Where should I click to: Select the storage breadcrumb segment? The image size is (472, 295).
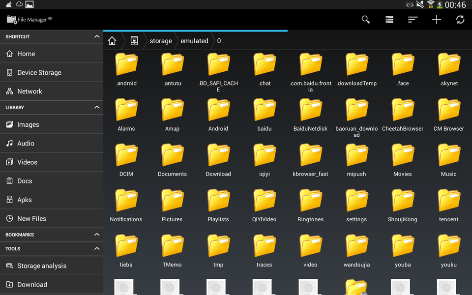(x=160, y=41)
